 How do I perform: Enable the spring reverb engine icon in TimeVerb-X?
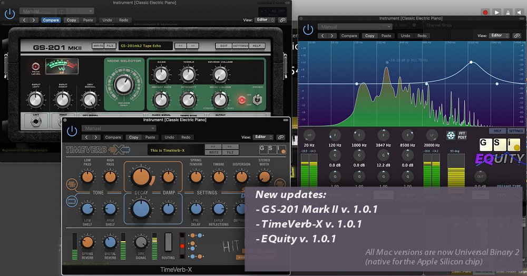click(72, 184)
